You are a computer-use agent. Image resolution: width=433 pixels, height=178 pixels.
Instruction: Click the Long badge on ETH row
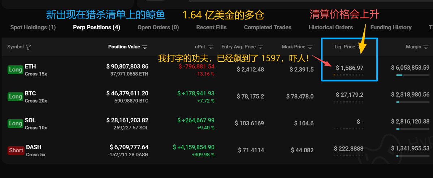[x=16, y=70]
